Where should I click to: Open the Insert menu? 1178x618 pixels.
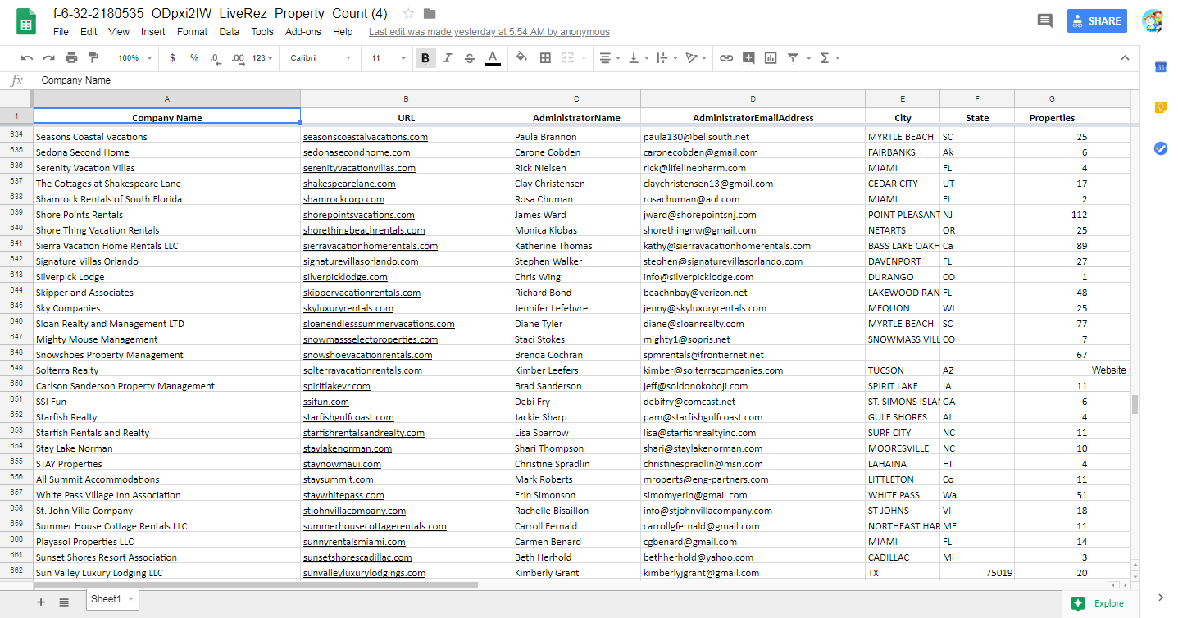pos(153,32)
